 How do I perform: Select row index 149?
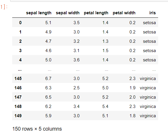tap(18, 116)
